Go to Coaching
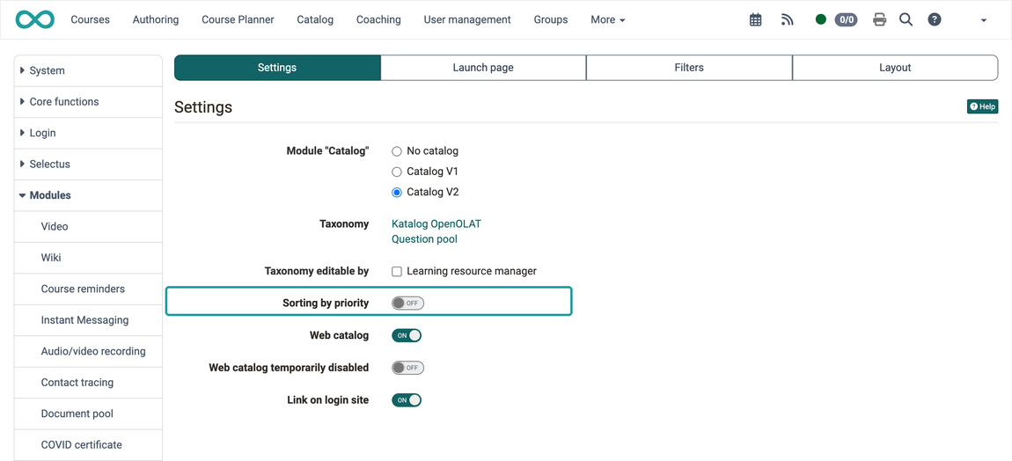This screenshot has height=461, width=1012. tap(378, 20)
